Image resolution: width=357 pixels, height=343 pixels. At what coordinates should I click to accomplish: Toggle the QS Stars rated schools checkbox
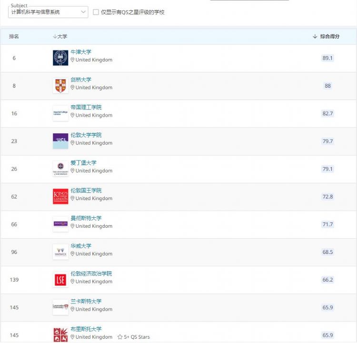[x=96, y=12]
